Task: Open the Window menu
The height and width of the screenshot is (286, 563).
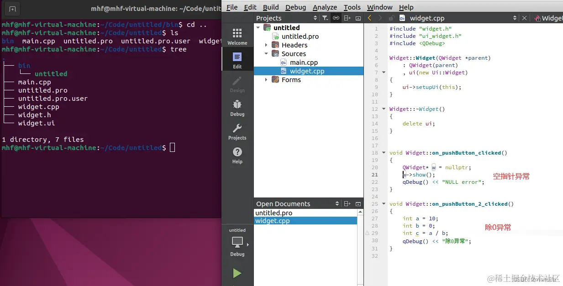Action: click(x=379, y=7)
